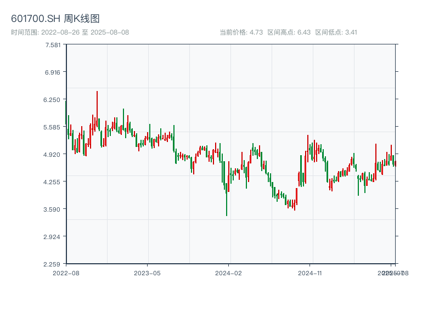Click the 4.255 y-axis label
439x329 pixels.
53,182
